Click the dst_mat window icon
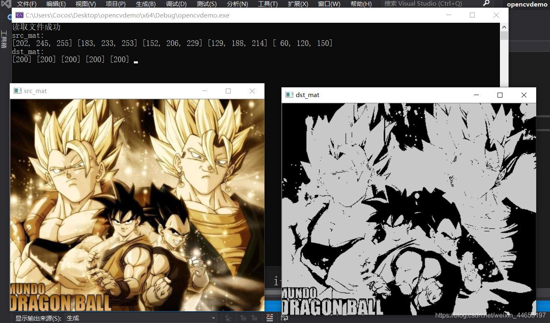The width and height of the screenshot is (550, 323). pos(289,95)
